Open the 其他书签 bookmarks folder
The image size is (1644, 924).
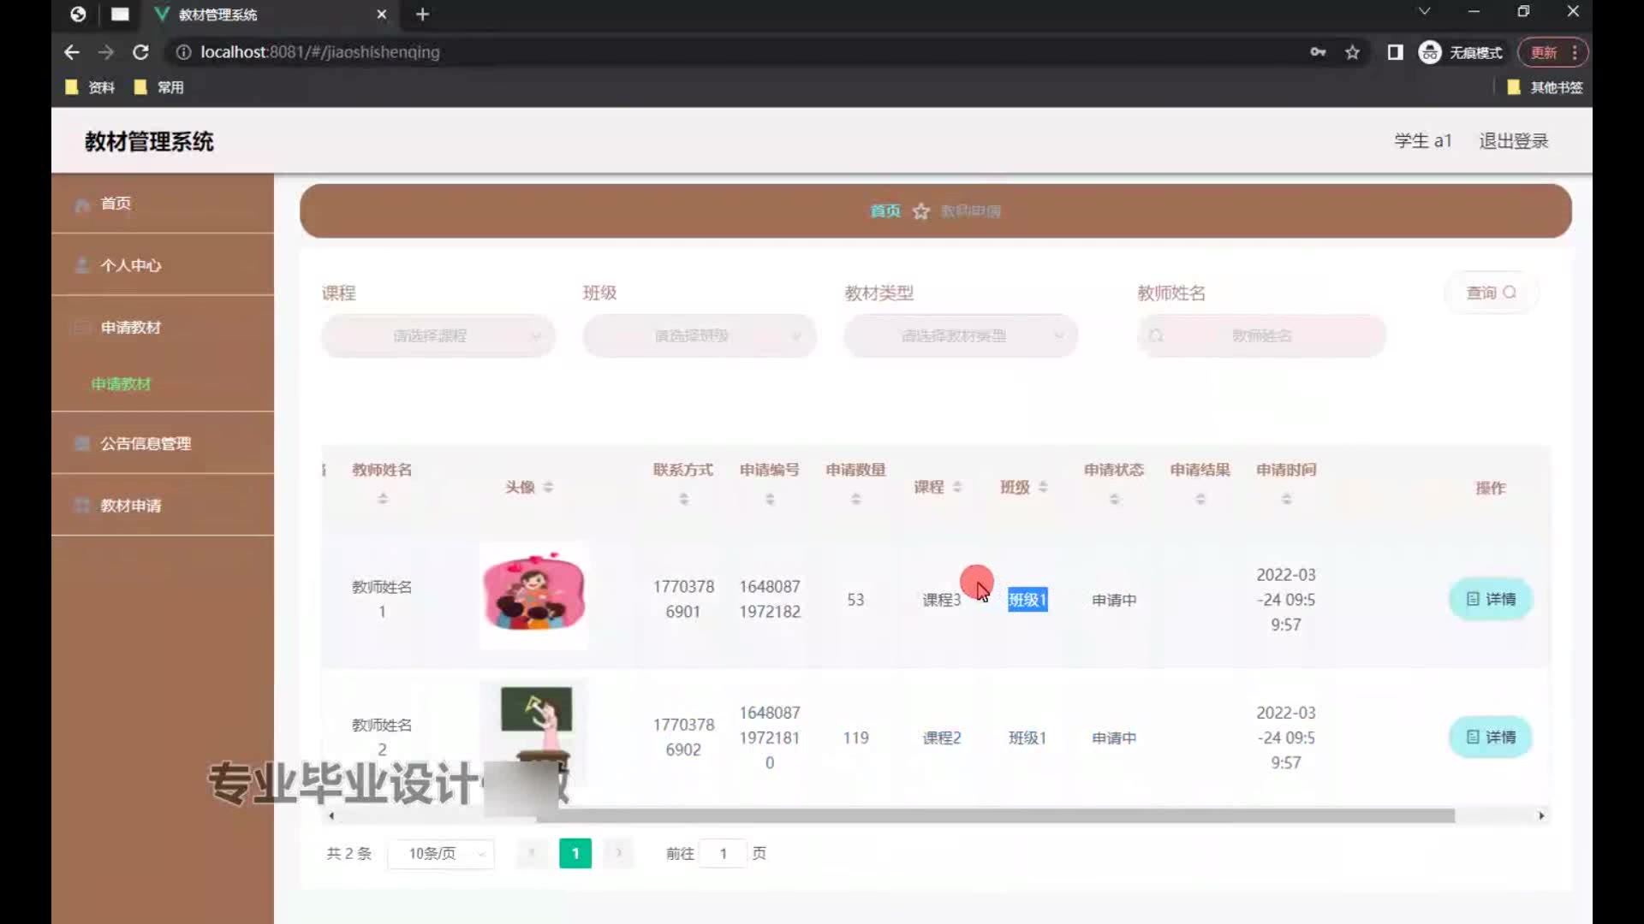click(x=1546, y=87)
